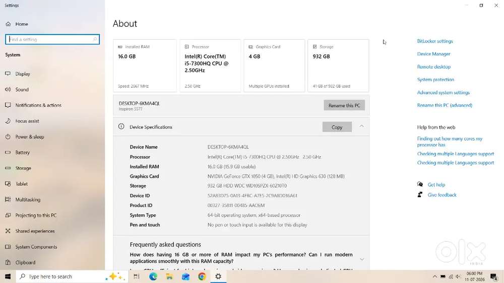Image resolution: width=504 pixels, height=283 pixels.
Task: Collapse the Device Specifications section
Action: click(x=361, y=126)
